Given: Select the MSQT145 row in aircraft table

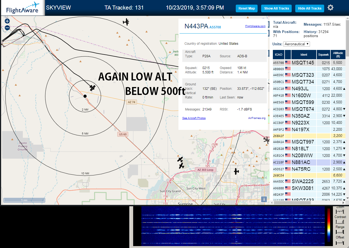Looking at the screenshot, I should pyautogui.click(x=309, y=63).
